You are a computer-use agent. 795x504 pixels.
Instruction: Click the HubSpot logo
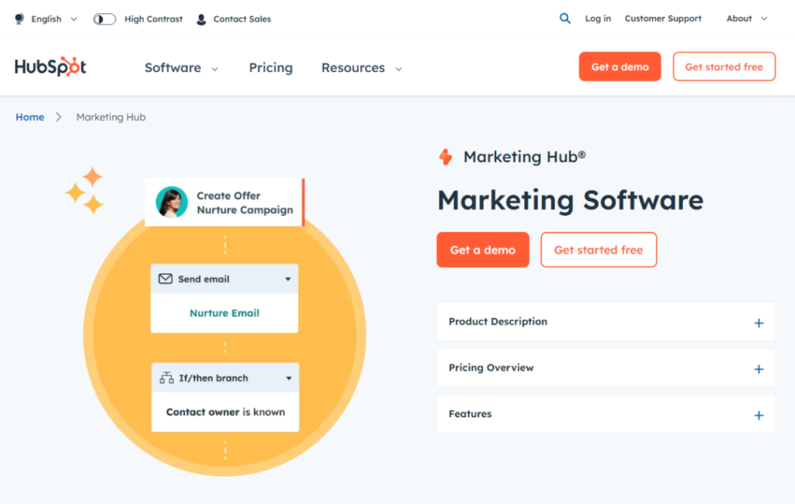pos(50,67)
